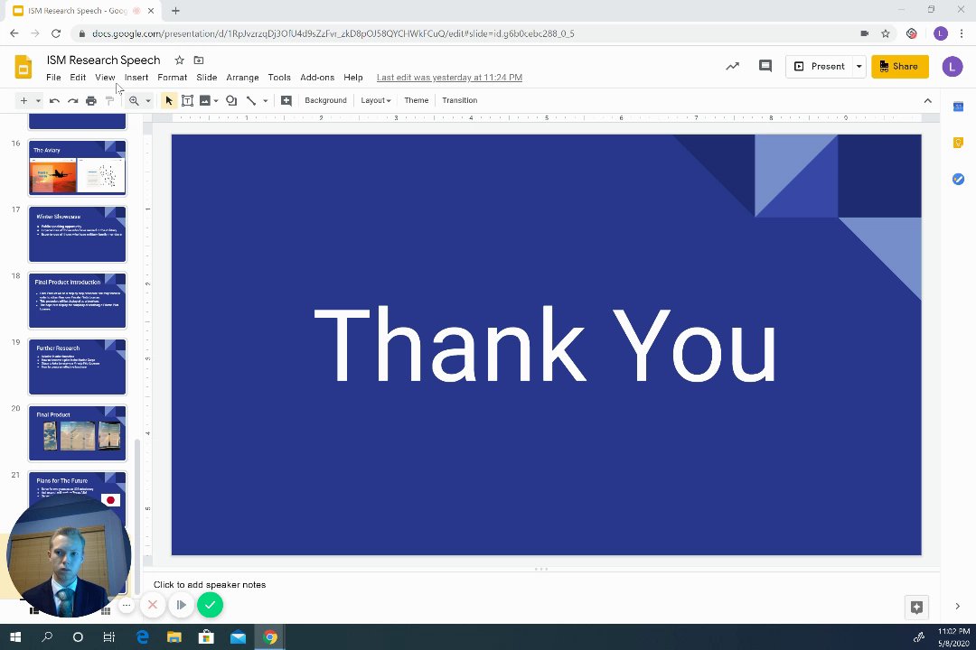This screenshot has height=650, width=976.
Task: Open new slide layout dropdown arrow
Action: click(x=38, y=101)
